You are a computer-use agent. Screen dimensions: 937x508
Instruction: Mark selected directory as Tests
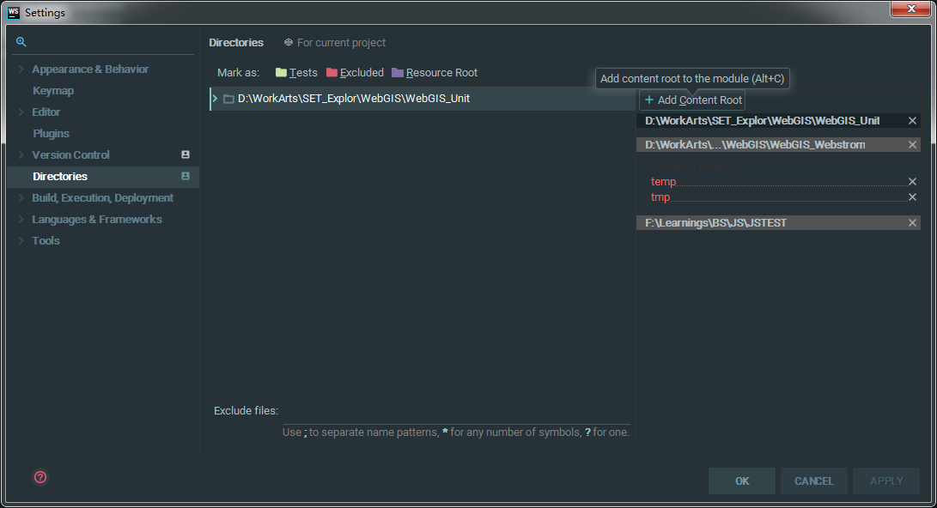295,72
